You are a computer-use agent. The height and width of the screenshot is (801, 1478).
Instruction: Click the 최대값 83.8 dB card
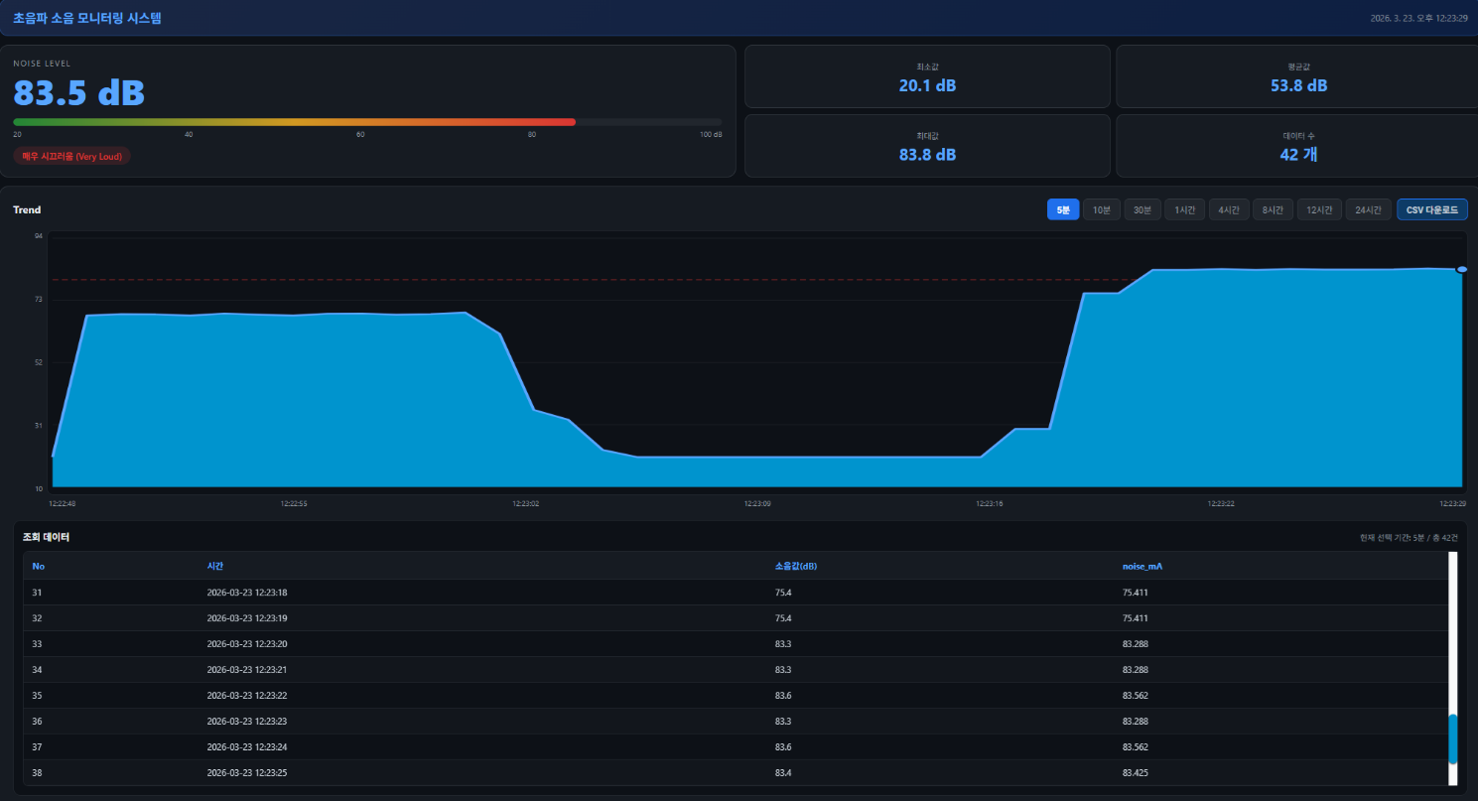(926, 145)
